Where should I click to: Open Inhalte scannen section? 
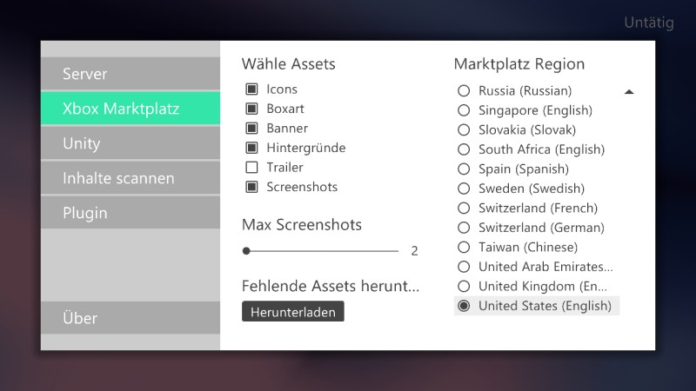(130, 178)
